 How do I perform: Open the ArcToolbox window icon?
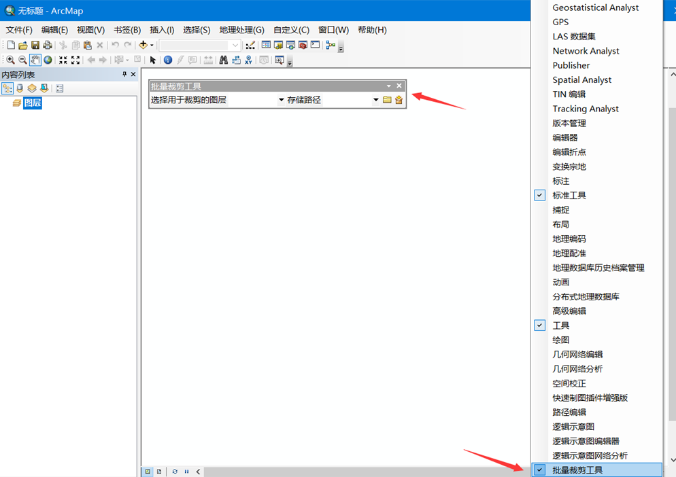(x=303, y=45)
